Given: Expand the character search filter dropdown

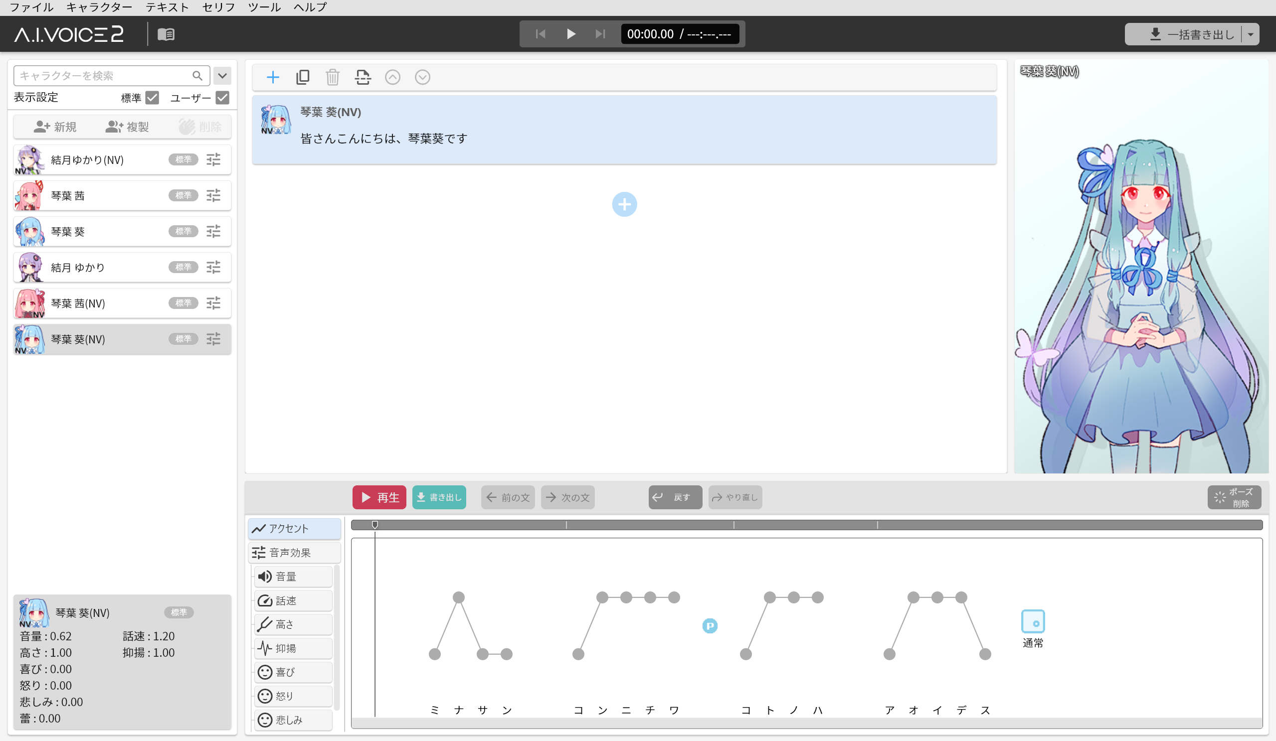Looking at the screenshot, I should [x=222, y=76].
